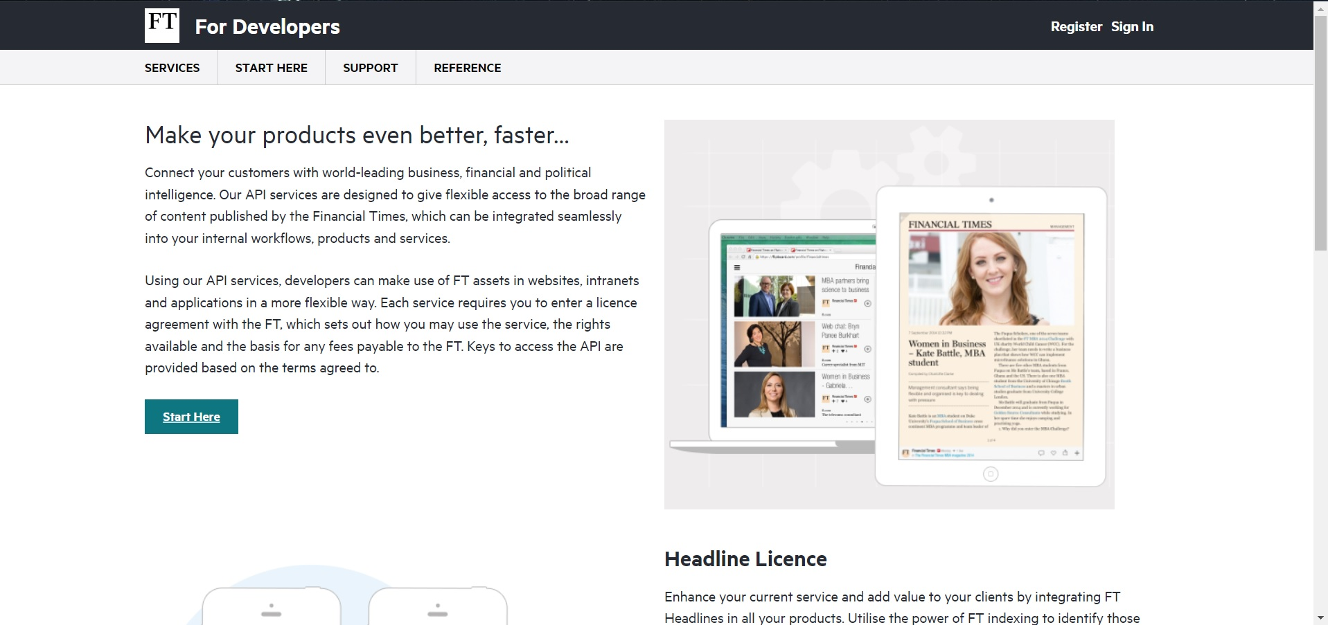Click the Financial Times MBA magazine link on the tablet
The image size is (1328, 625).
(944, 455)
